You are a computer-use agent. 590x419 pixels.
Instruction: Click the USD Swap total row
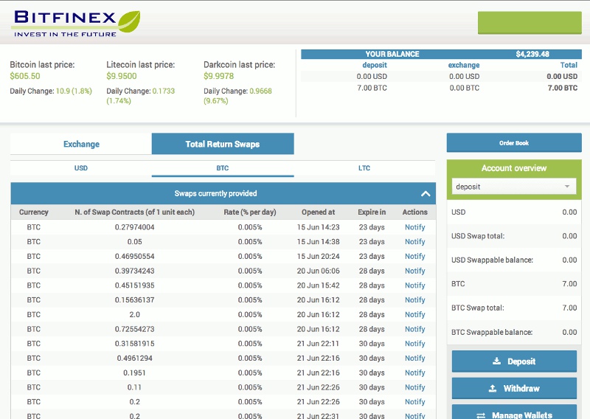pos(514,236)
